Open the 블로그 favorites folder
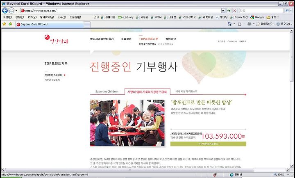The image size is (295, 178). [x=272, y=17]
